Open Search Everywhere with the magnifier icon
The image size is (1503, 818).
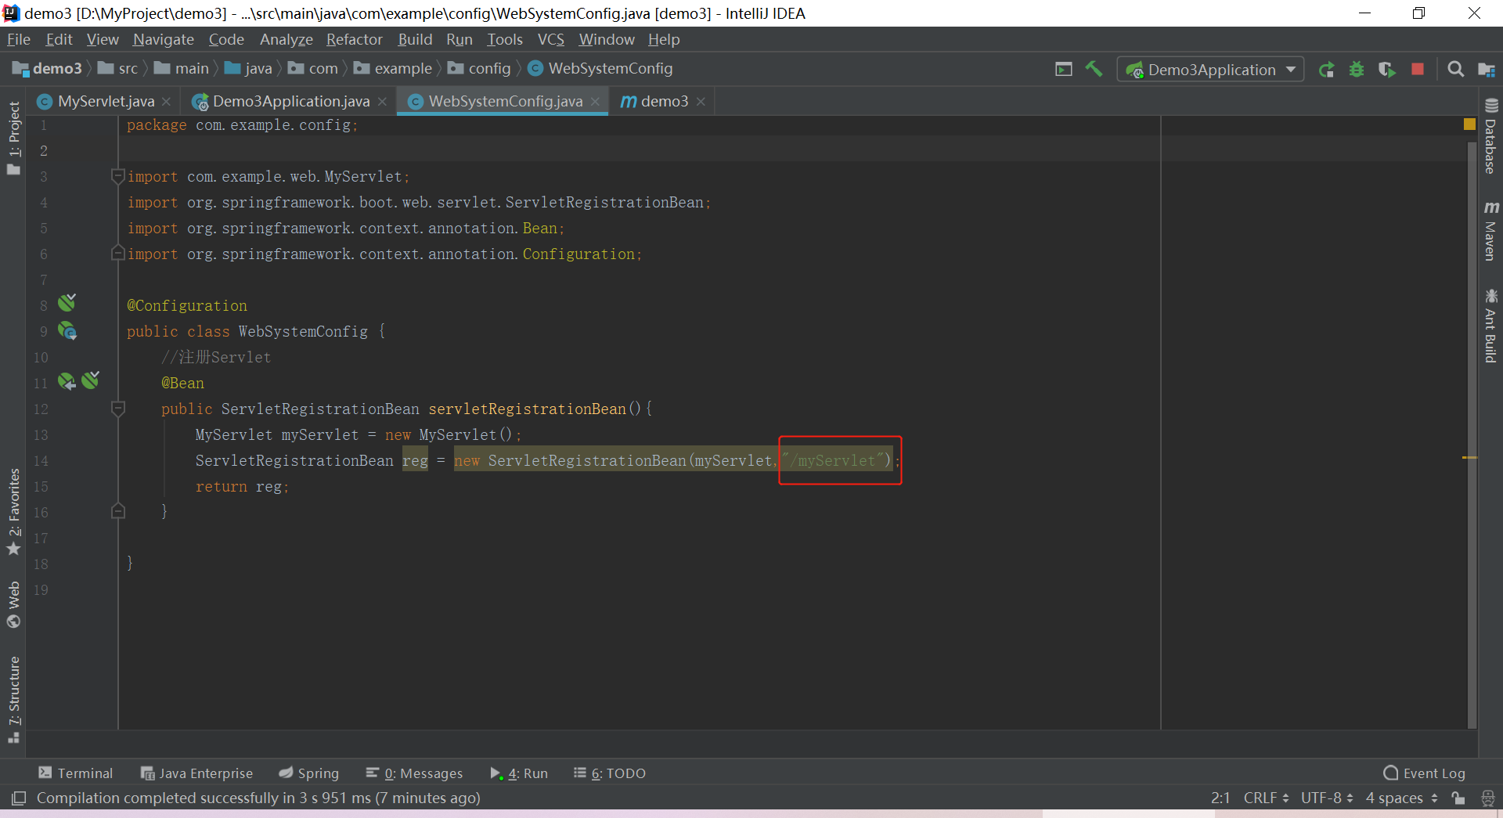[x=1456, y=69]
